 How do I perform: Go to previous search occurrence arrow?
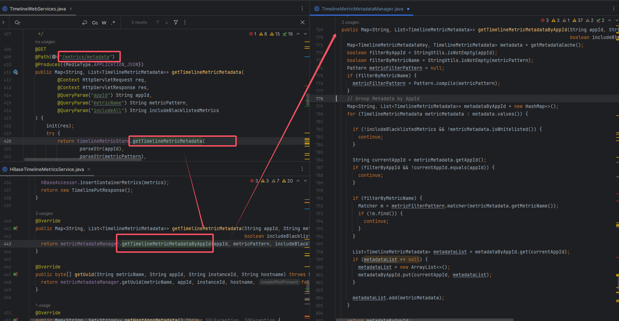click(x=158, y=22)
